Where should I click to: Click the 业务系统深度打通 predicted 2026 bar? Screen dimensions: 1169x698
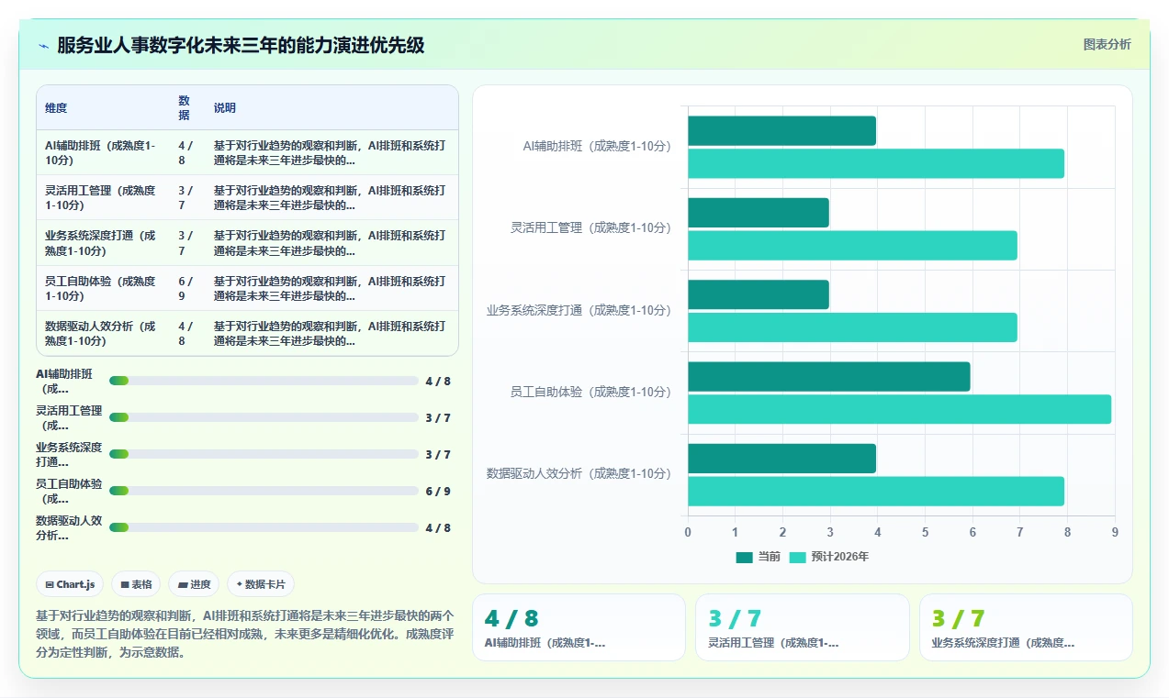(852, 327)
